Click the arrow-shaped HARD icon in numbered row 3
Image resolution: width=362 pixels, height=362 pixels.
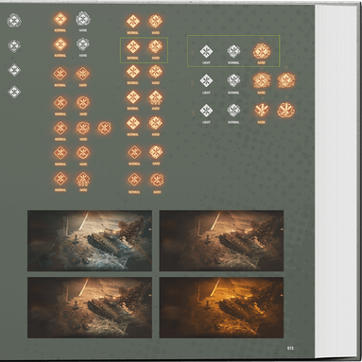coord(261,111)
